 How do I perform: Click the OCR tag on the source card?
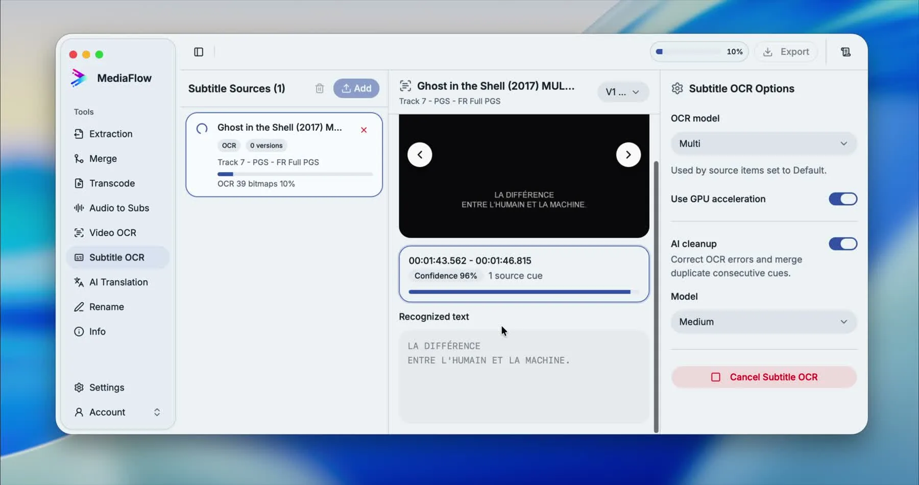[229, 145]
